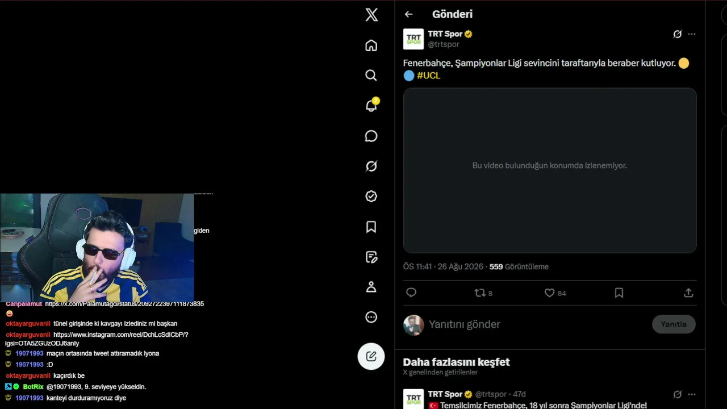Image resolution: width=727 pixels, height=409 pixels.
Task: Click the unavailable video placeholder
Action: (550, 170)
